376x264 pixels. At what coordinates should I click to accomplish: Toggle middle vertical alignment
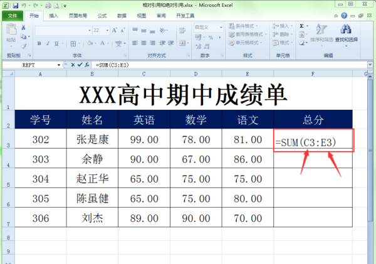click(x=144, y=30)
